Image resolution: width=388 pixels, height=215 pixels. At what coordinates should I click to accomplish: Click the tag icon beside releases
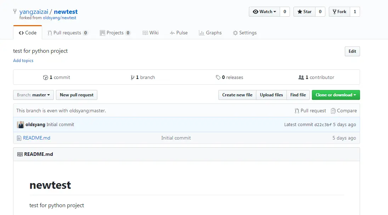tap(218, 78)
